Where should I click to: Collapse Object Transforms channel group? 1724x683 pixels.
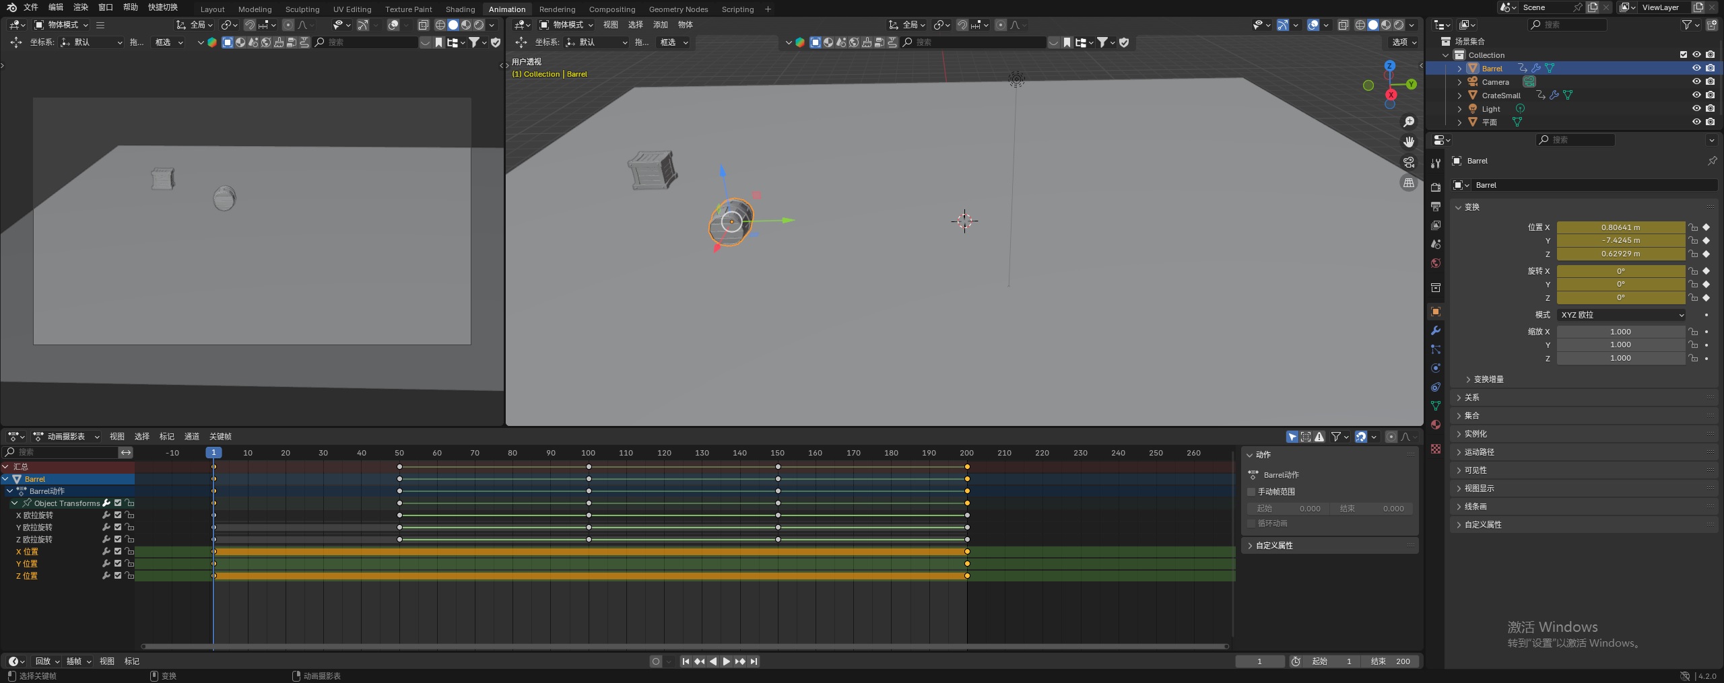pos(15,503)
